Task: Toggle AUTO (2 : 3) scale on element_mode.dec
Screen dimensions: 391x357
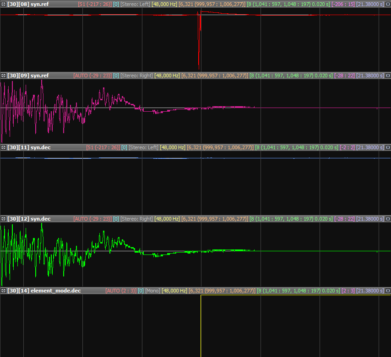Action: click(x=120, y=291)
